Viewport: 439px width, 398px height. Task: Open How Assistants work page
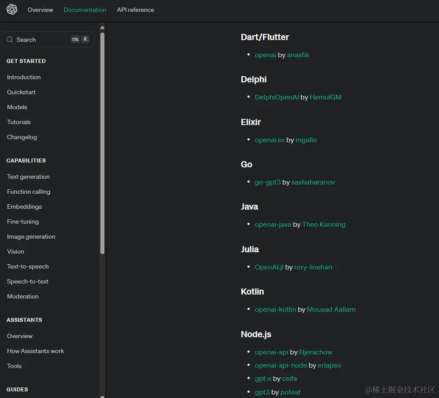36,351
